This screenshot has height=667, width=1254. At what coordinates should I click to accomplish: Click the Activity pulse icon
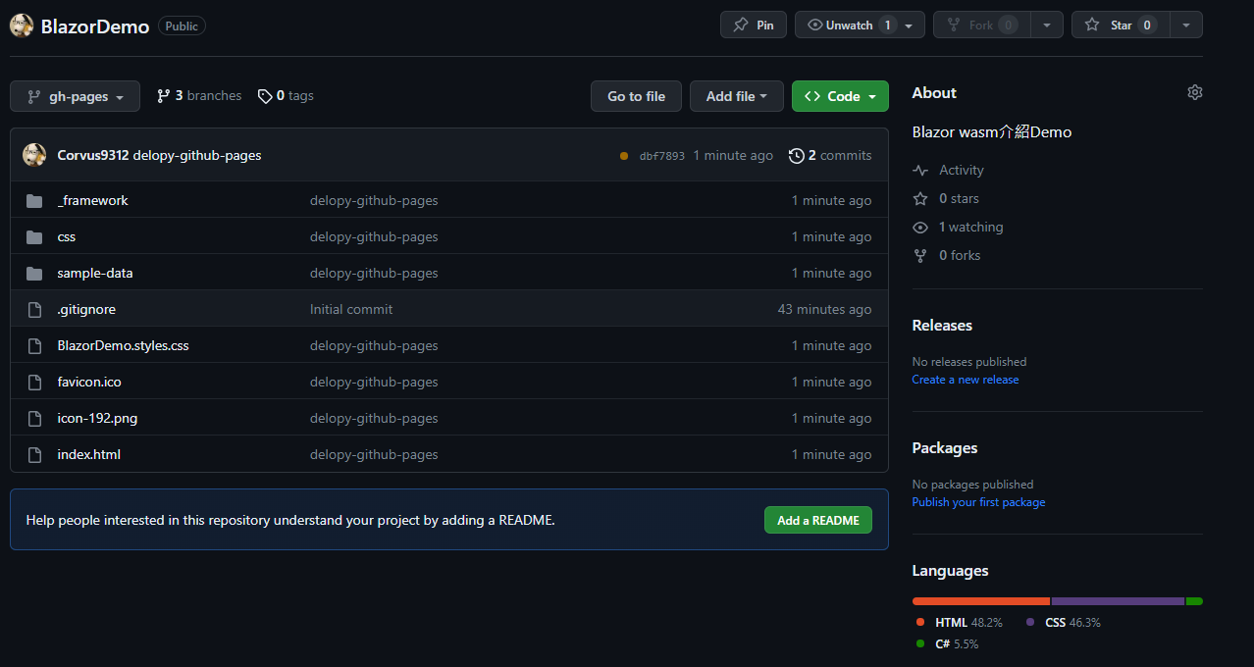click(919, 170)
